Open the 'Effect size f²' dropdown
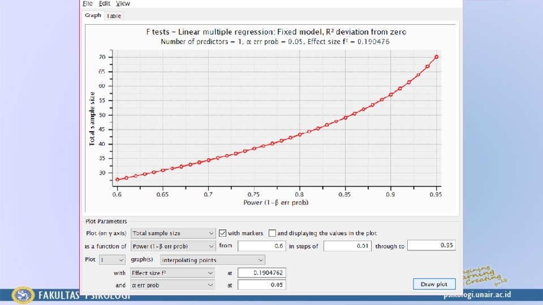 (172, 273)
